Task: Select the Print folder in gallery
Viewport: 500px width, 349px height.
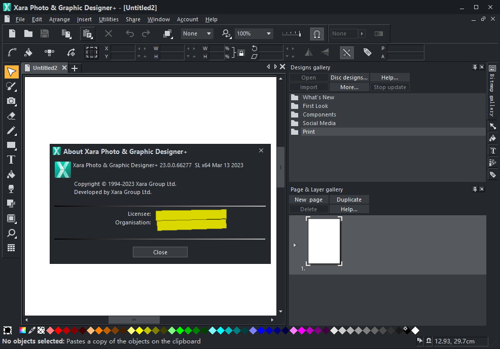Action: pyautogui.click(x=309, y=132)
